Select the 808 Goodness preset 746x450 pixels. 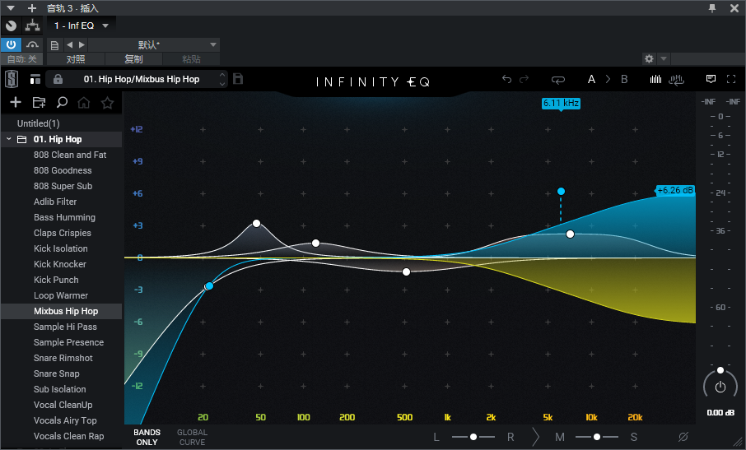point(63,170)
